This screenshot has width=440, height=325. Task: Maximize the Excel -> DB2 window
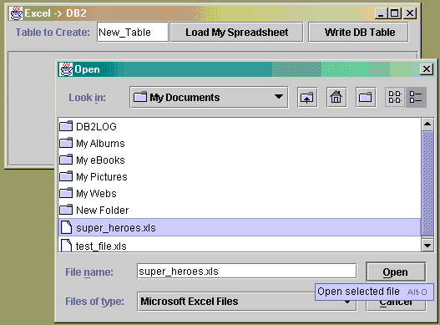(395, 13)
